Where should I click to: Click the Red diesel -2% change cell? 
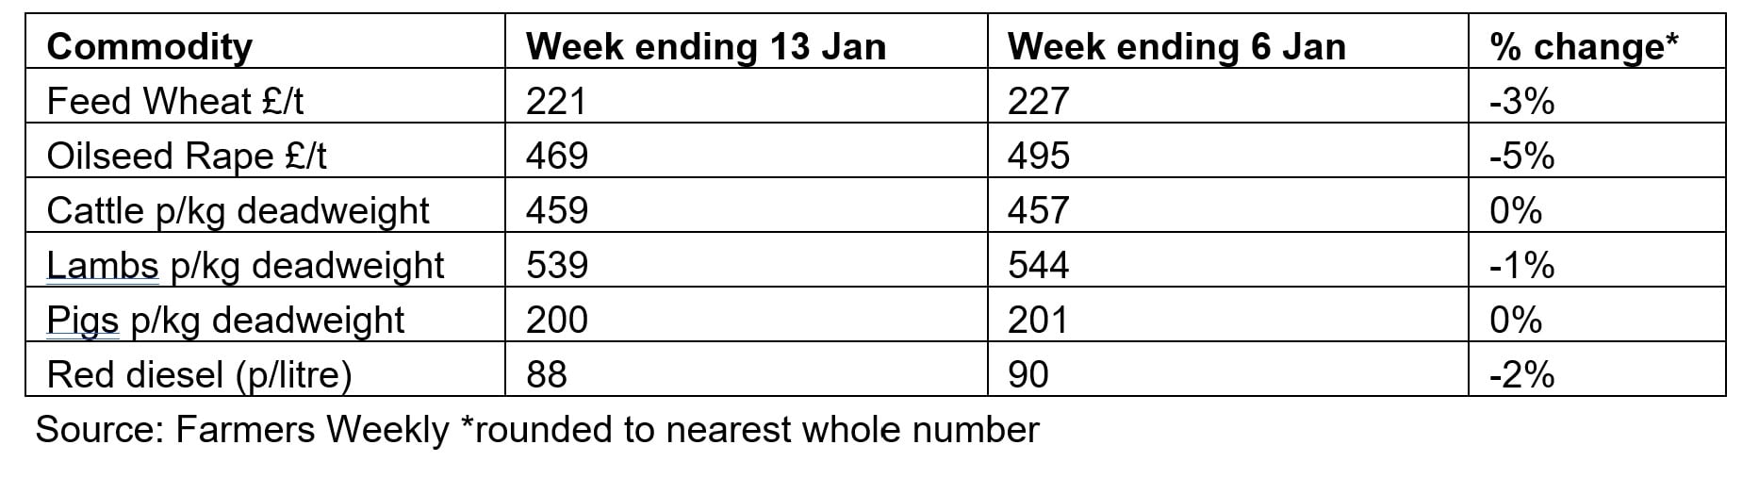tap(1521, 374)
